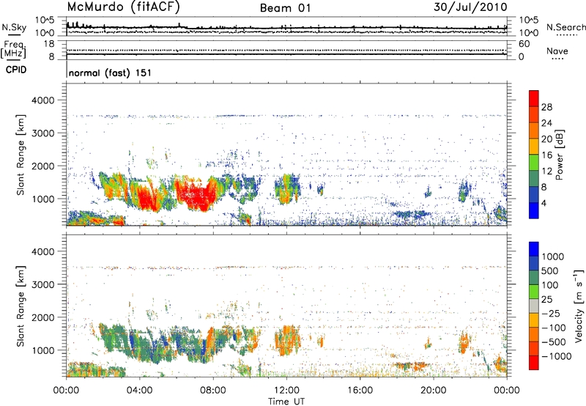Click the gray -25 to 25 velocity colorbar segment

click(534, 306)
